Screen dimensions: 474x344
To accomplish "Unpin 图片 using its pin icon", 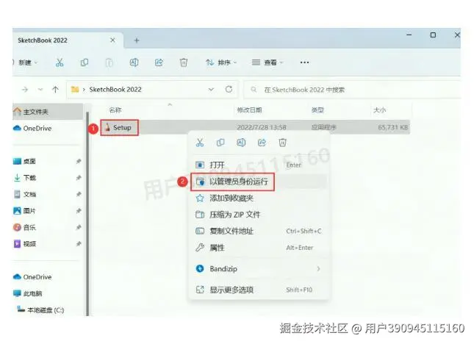I will [79, 211].
